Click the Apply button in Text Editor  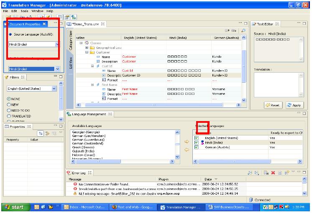coord(294,105)
